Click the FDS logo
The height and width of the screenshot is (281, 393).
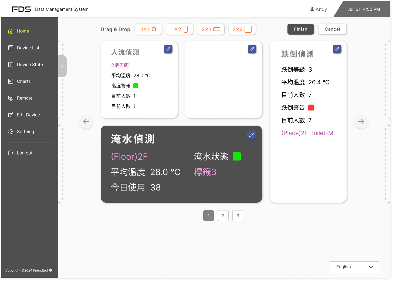[21, 9]
